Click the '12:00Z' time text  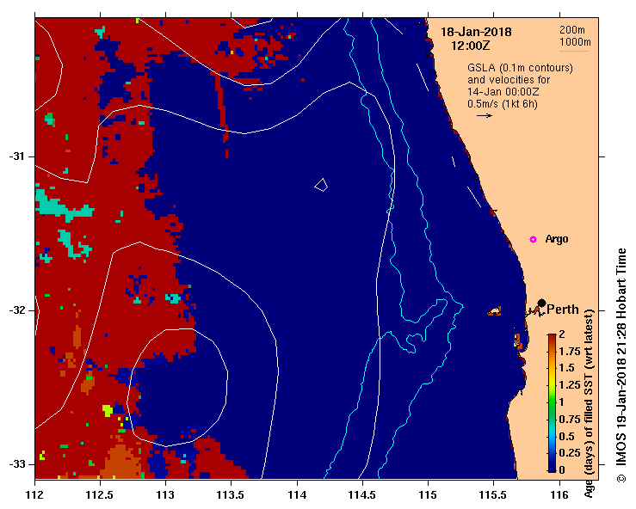tap(471, 46)
